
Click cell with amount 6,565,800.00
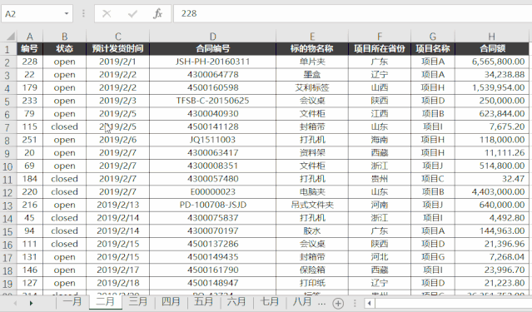click(x=492, y=62)
